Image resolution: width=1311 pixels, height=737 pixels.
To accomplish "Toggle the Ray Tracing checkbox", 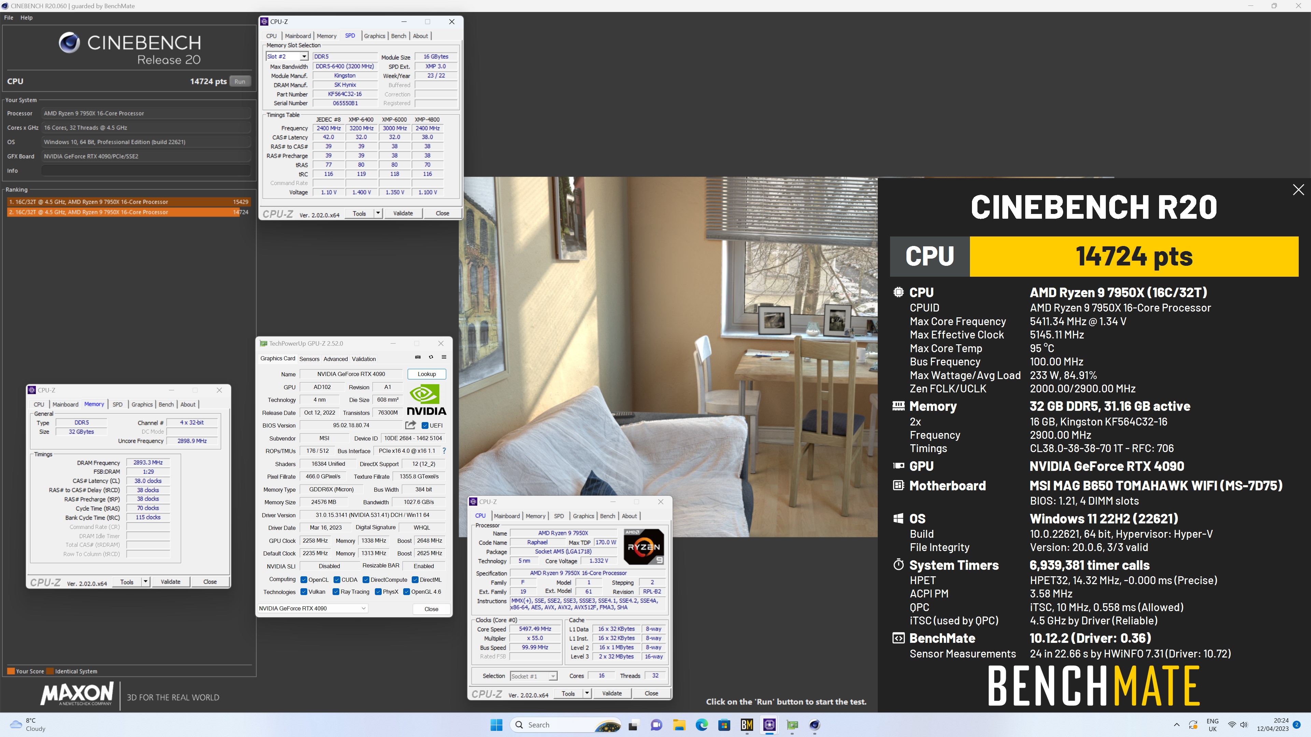I will pos(336,592).
